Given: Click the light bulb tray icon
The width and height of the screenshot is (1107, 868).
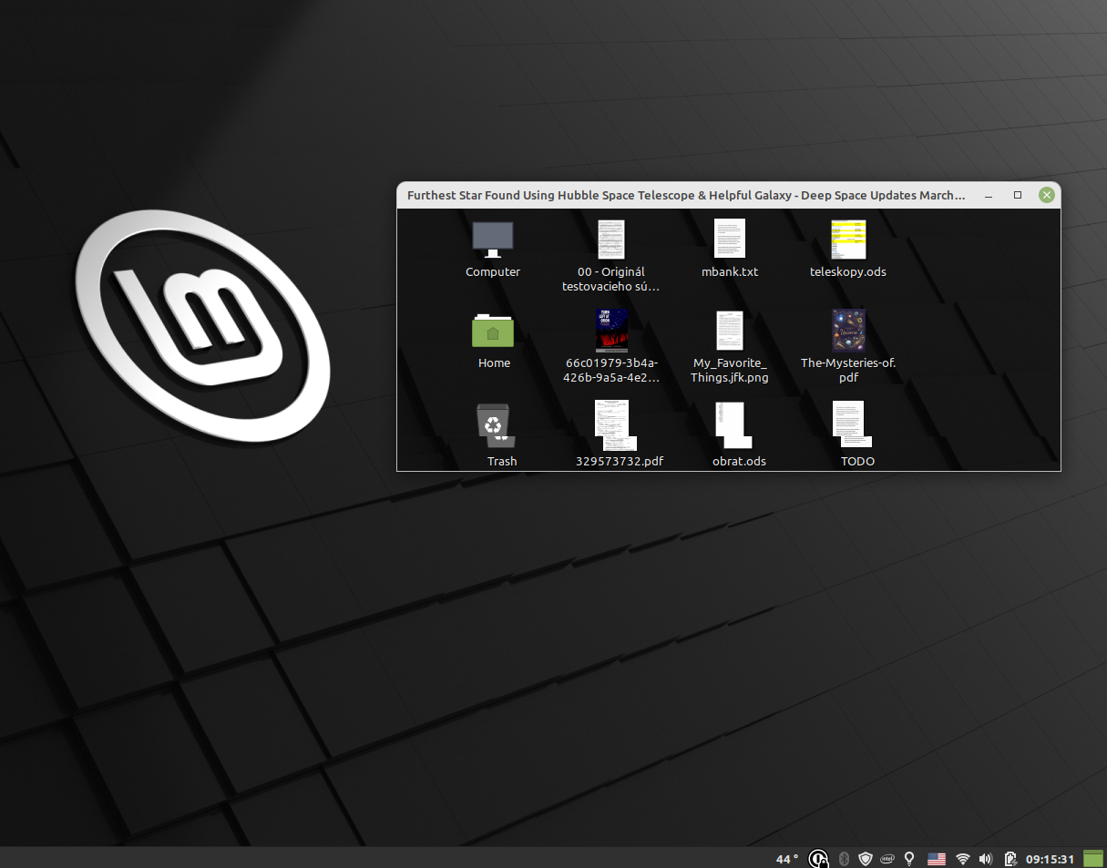Looking at the screenshot, I should click(x=908, y=859).
